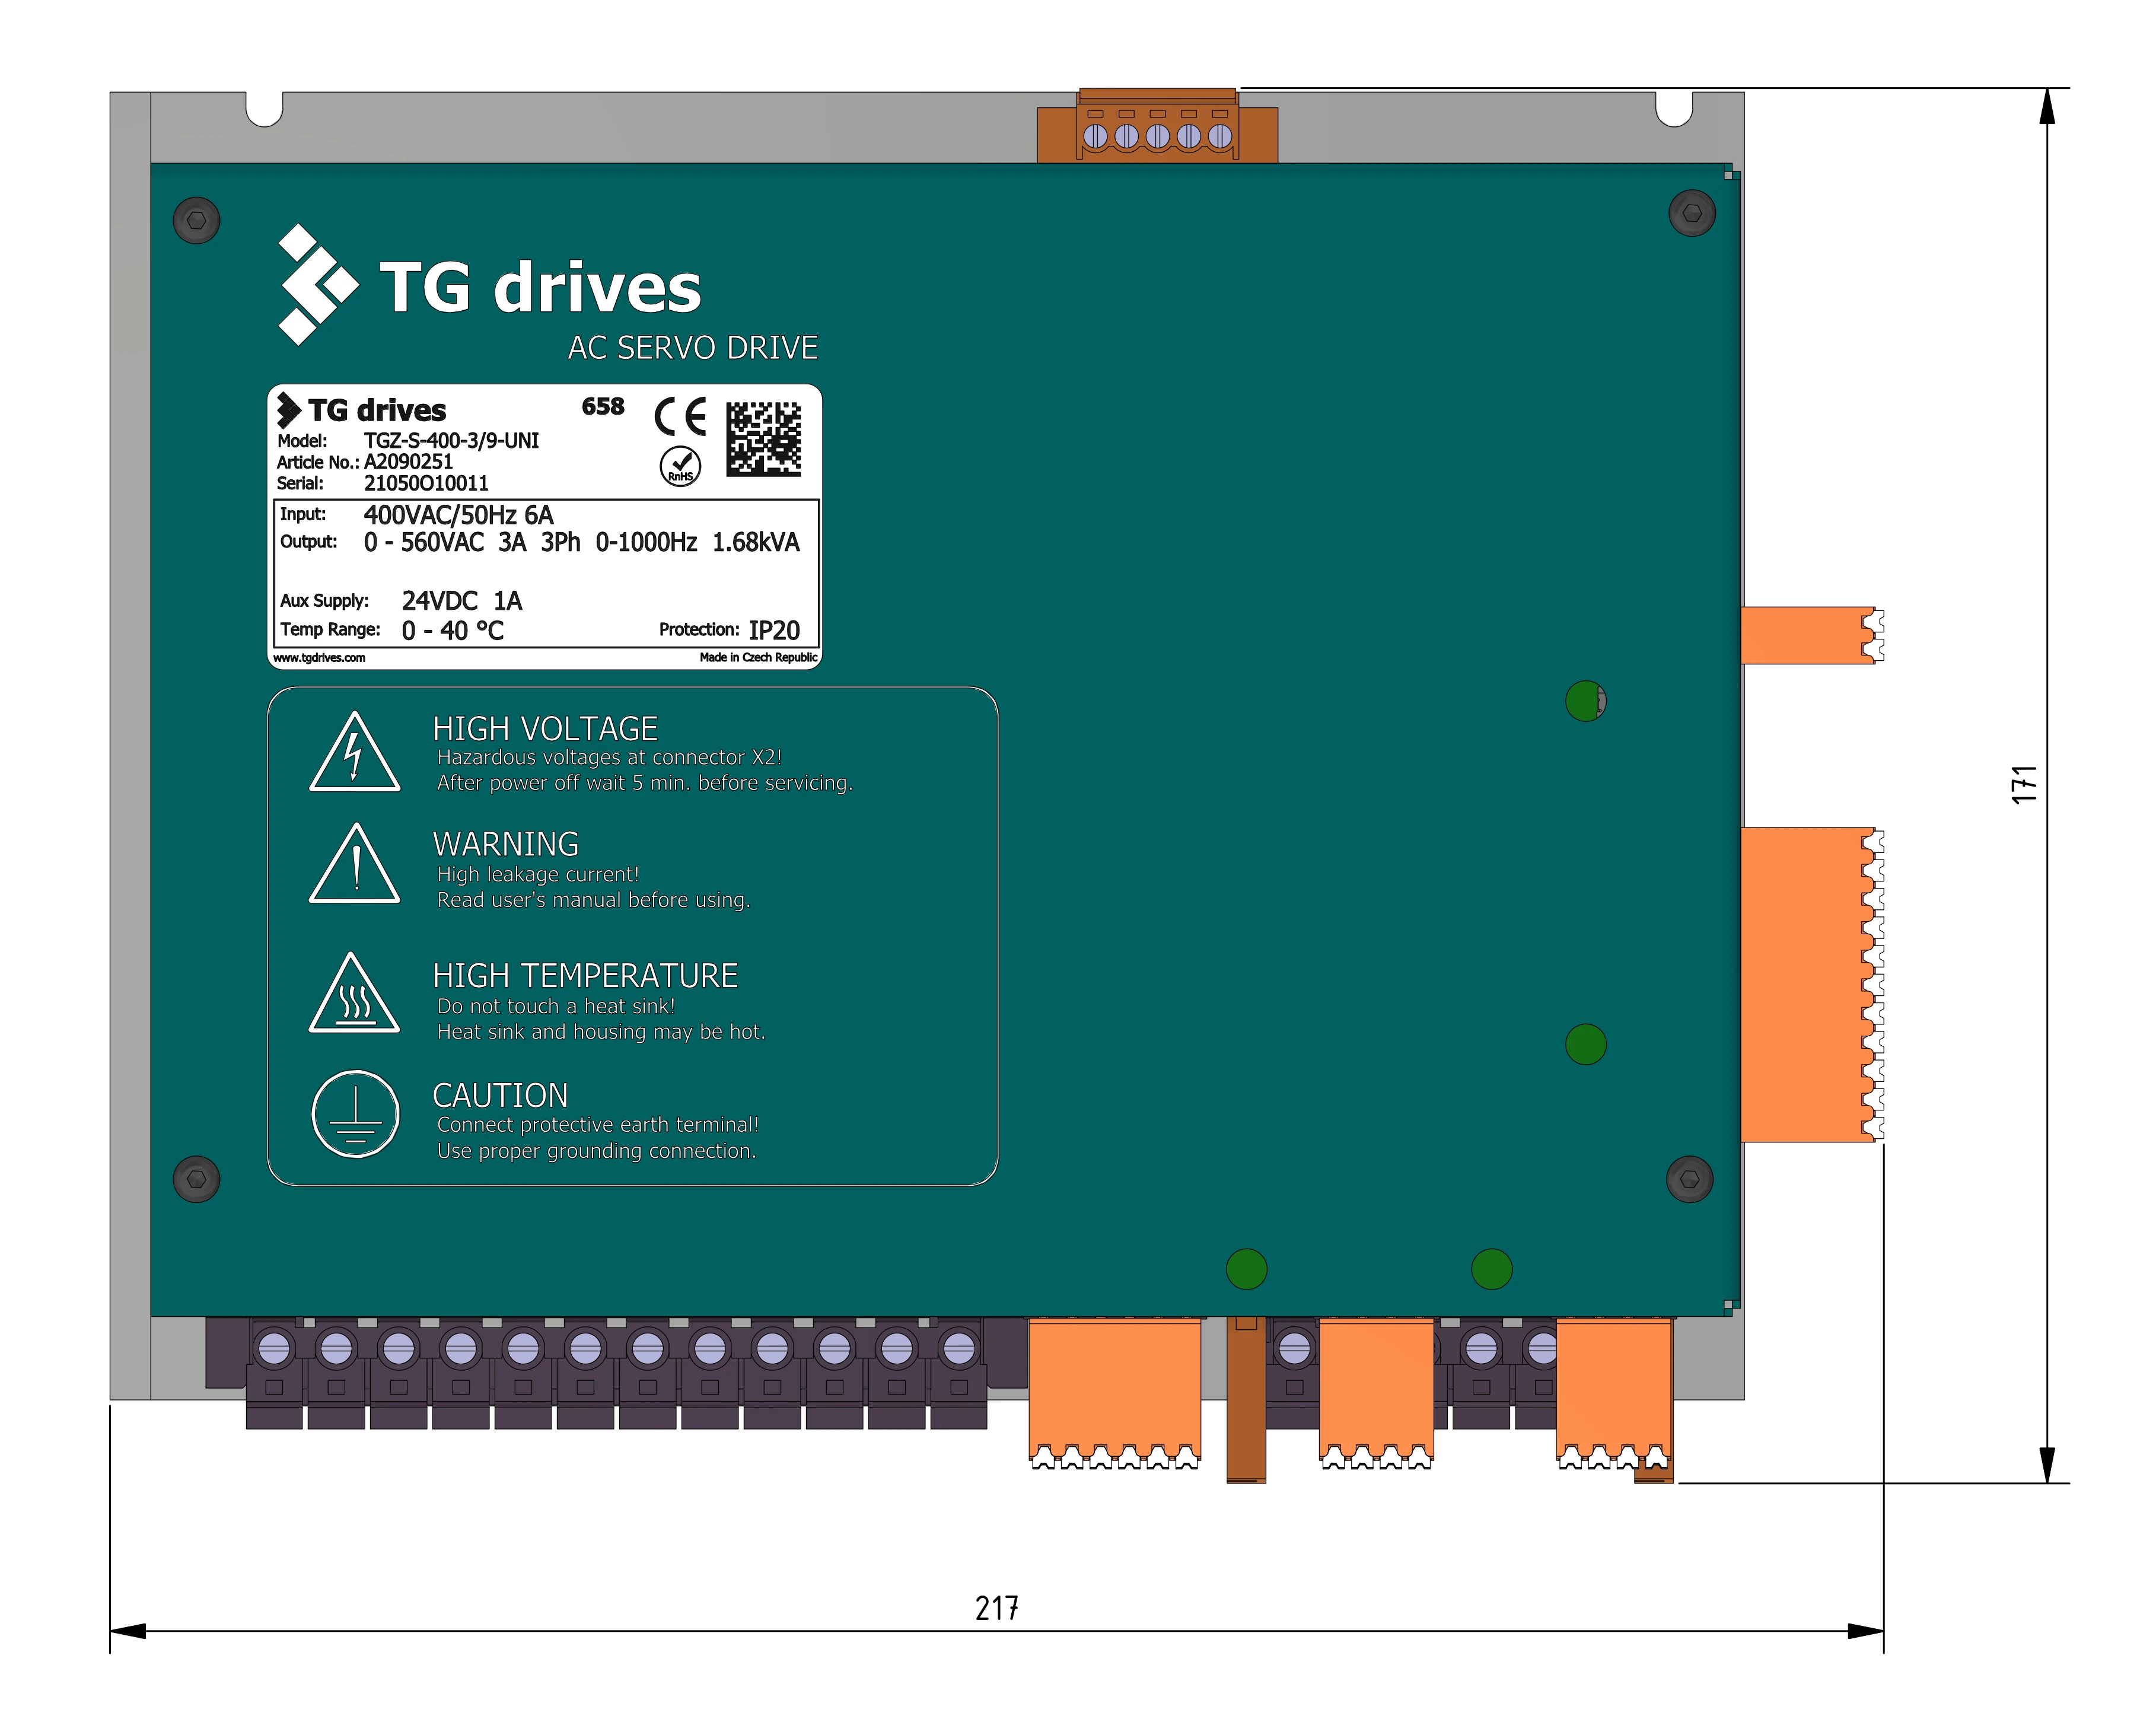Click the 'Do not touch a heat sink!' line
Screen dimensions: 2156x1719
point(556,1006)
